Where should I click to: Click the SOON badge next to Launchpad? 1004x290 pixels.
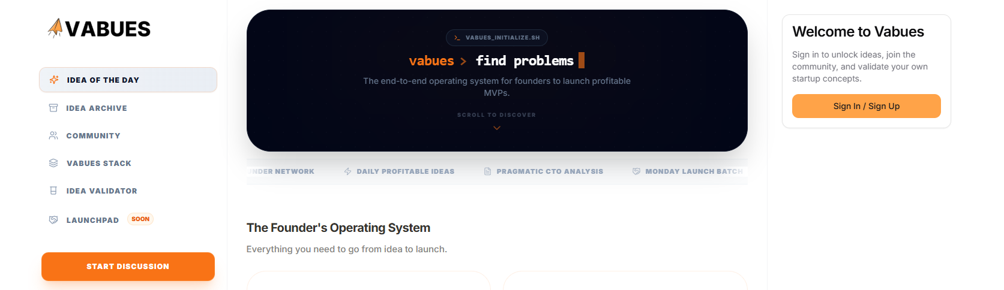140,219
